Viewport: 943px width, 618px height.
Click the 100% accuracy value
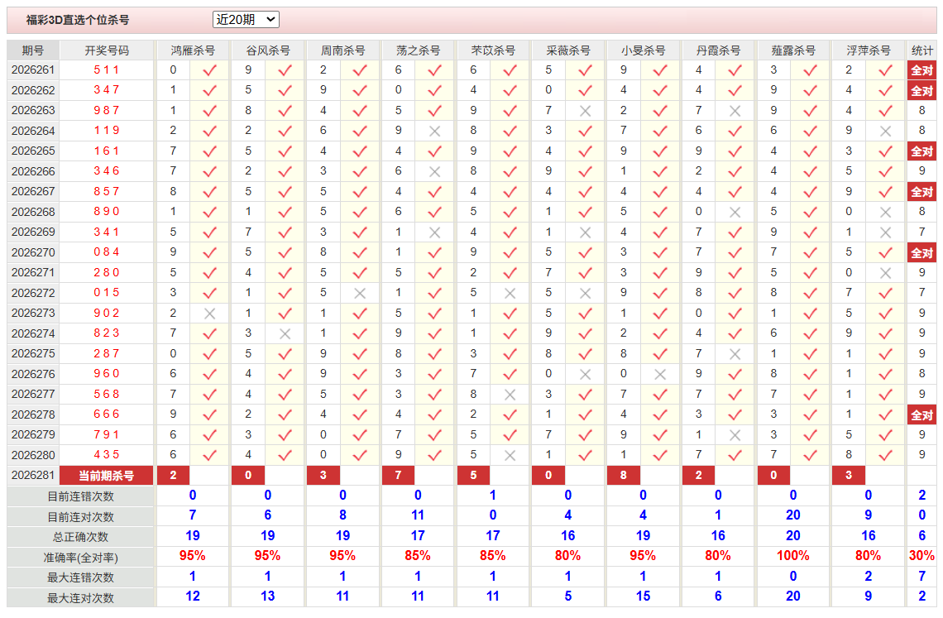pyautogui.click(x=793, y=556)
